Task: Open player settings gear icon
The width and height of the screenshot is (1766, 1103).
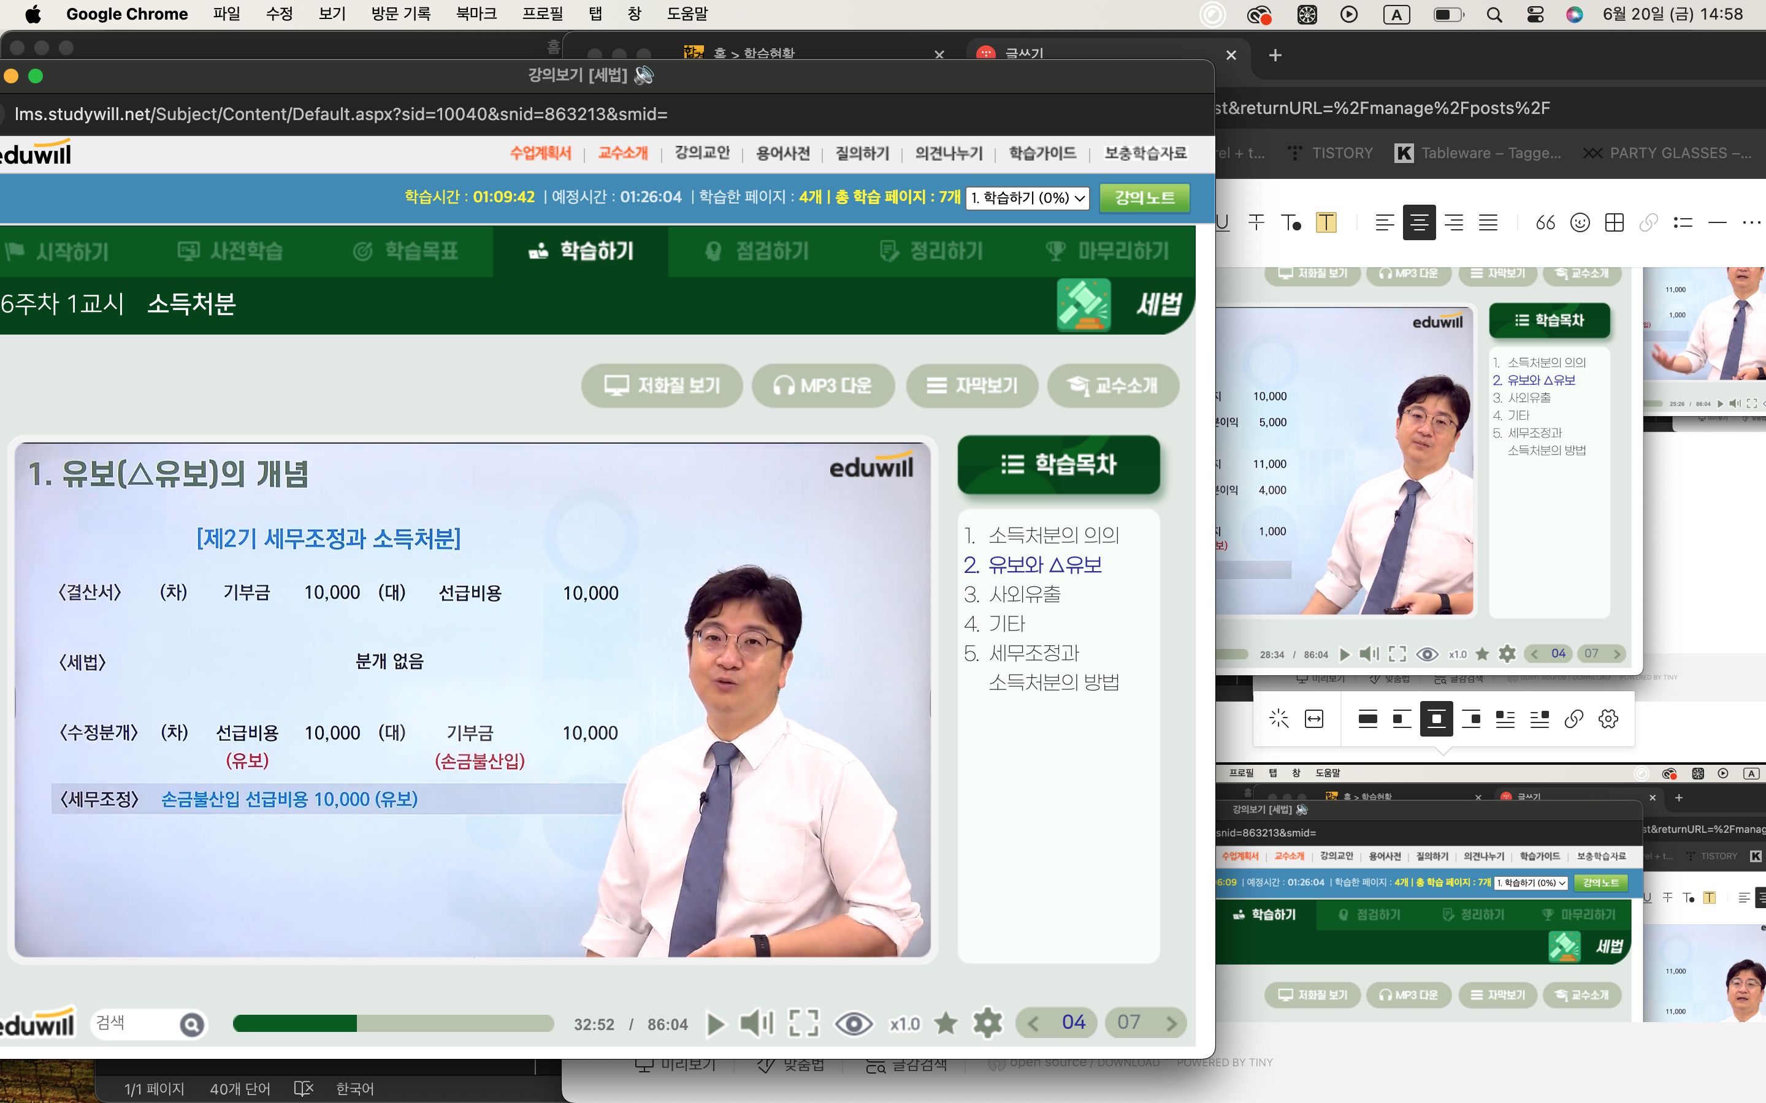Action: [987, 1023]
